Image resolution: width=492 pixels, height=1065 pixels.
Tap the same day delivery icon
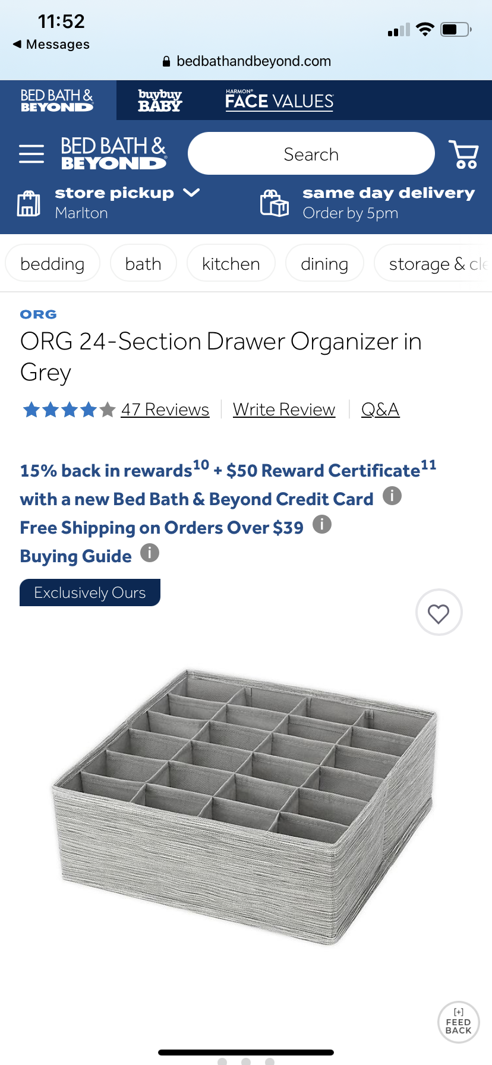[275, 203]
